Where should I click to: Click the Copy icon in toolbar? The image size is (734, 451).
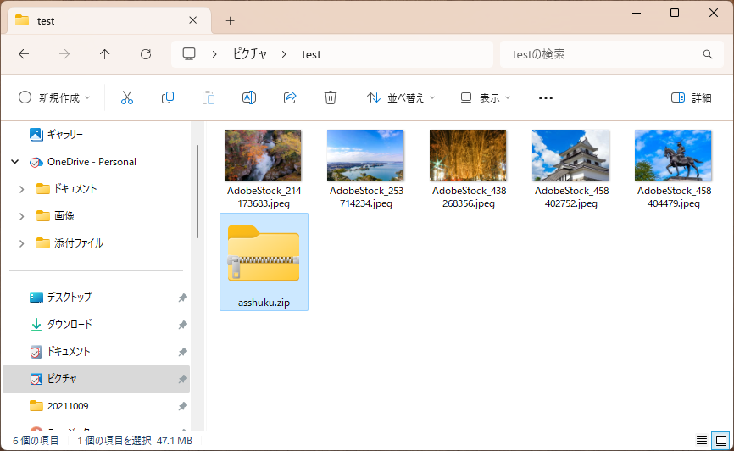tap(168, 97)
